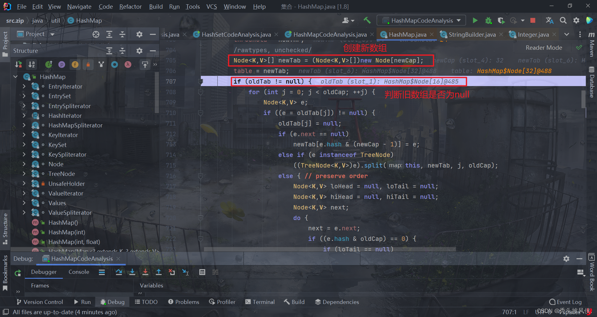Expand the EntryIterator node
597x317 pixels.
click(x=24, y=86)
